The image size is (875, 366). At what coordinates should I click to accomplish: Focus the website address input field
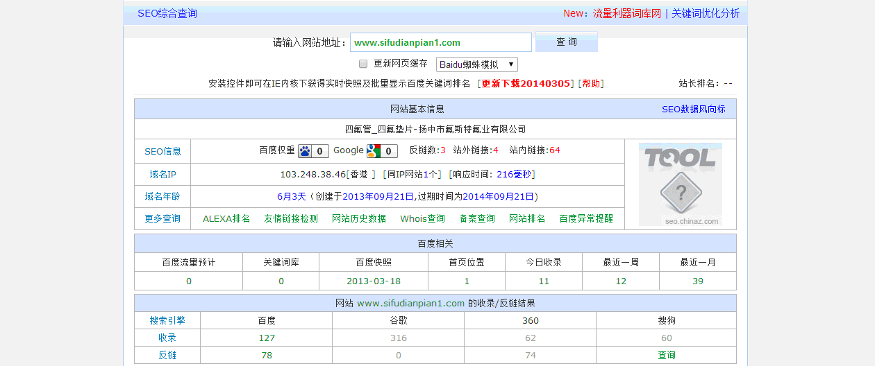coord(441,42)
